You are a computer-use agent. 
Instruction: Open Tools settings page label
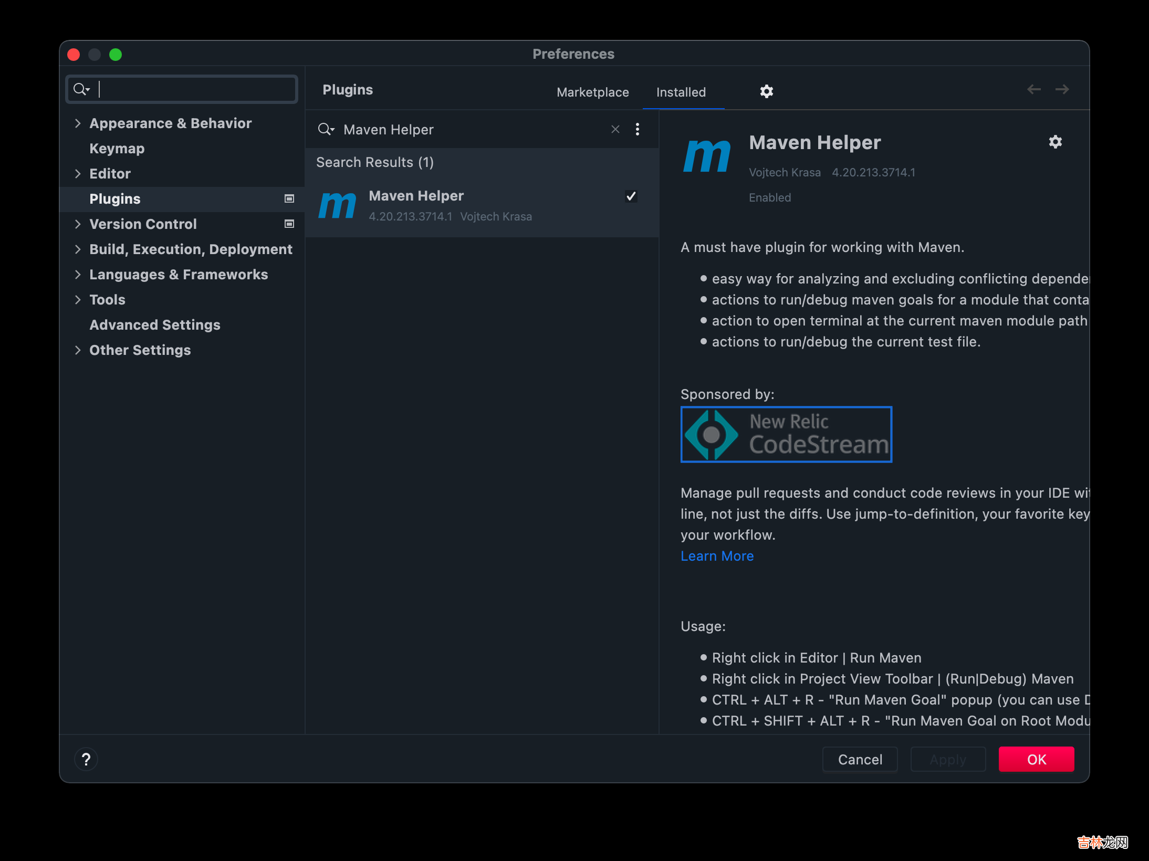pyautogui.click(x=107, y=300)
